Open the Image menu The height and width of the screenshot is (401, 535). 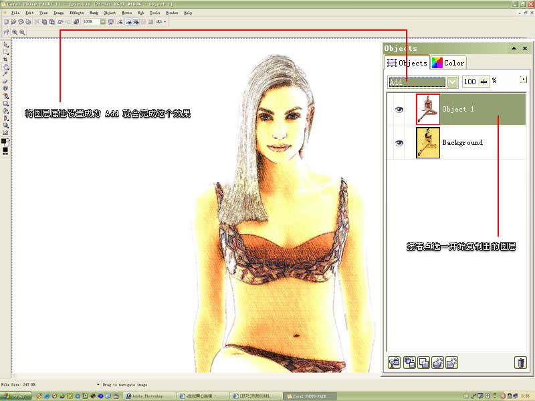(59, 13)
